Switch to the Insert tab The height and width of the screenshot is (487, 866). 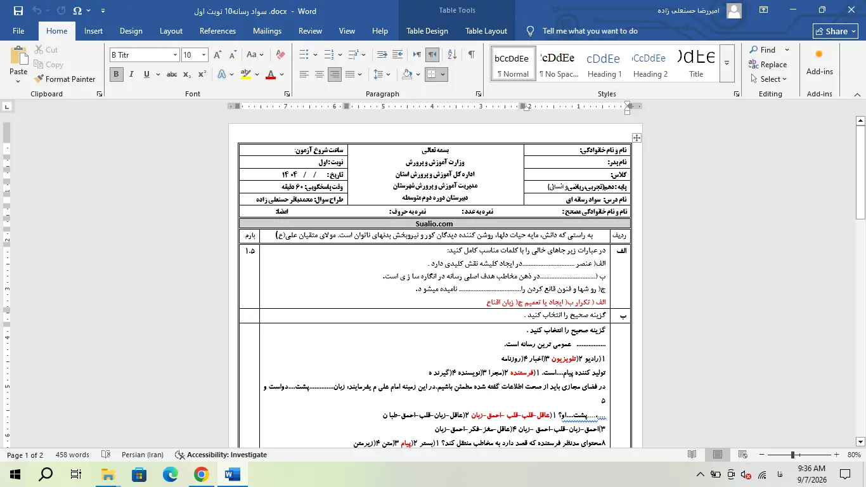[93, 31]
